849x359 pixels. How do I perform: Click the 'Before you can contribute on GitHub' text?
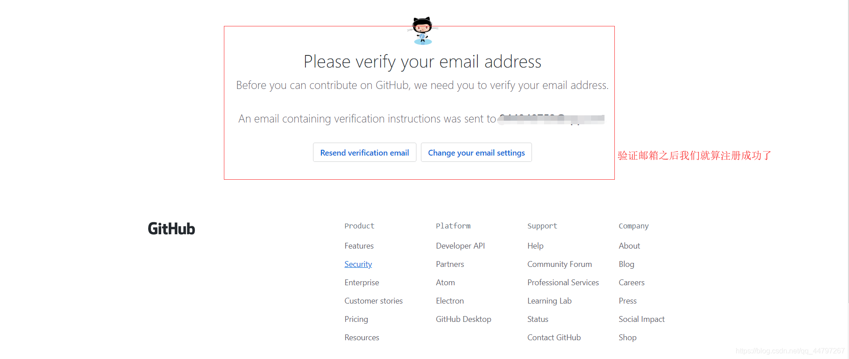pos(422,85)
